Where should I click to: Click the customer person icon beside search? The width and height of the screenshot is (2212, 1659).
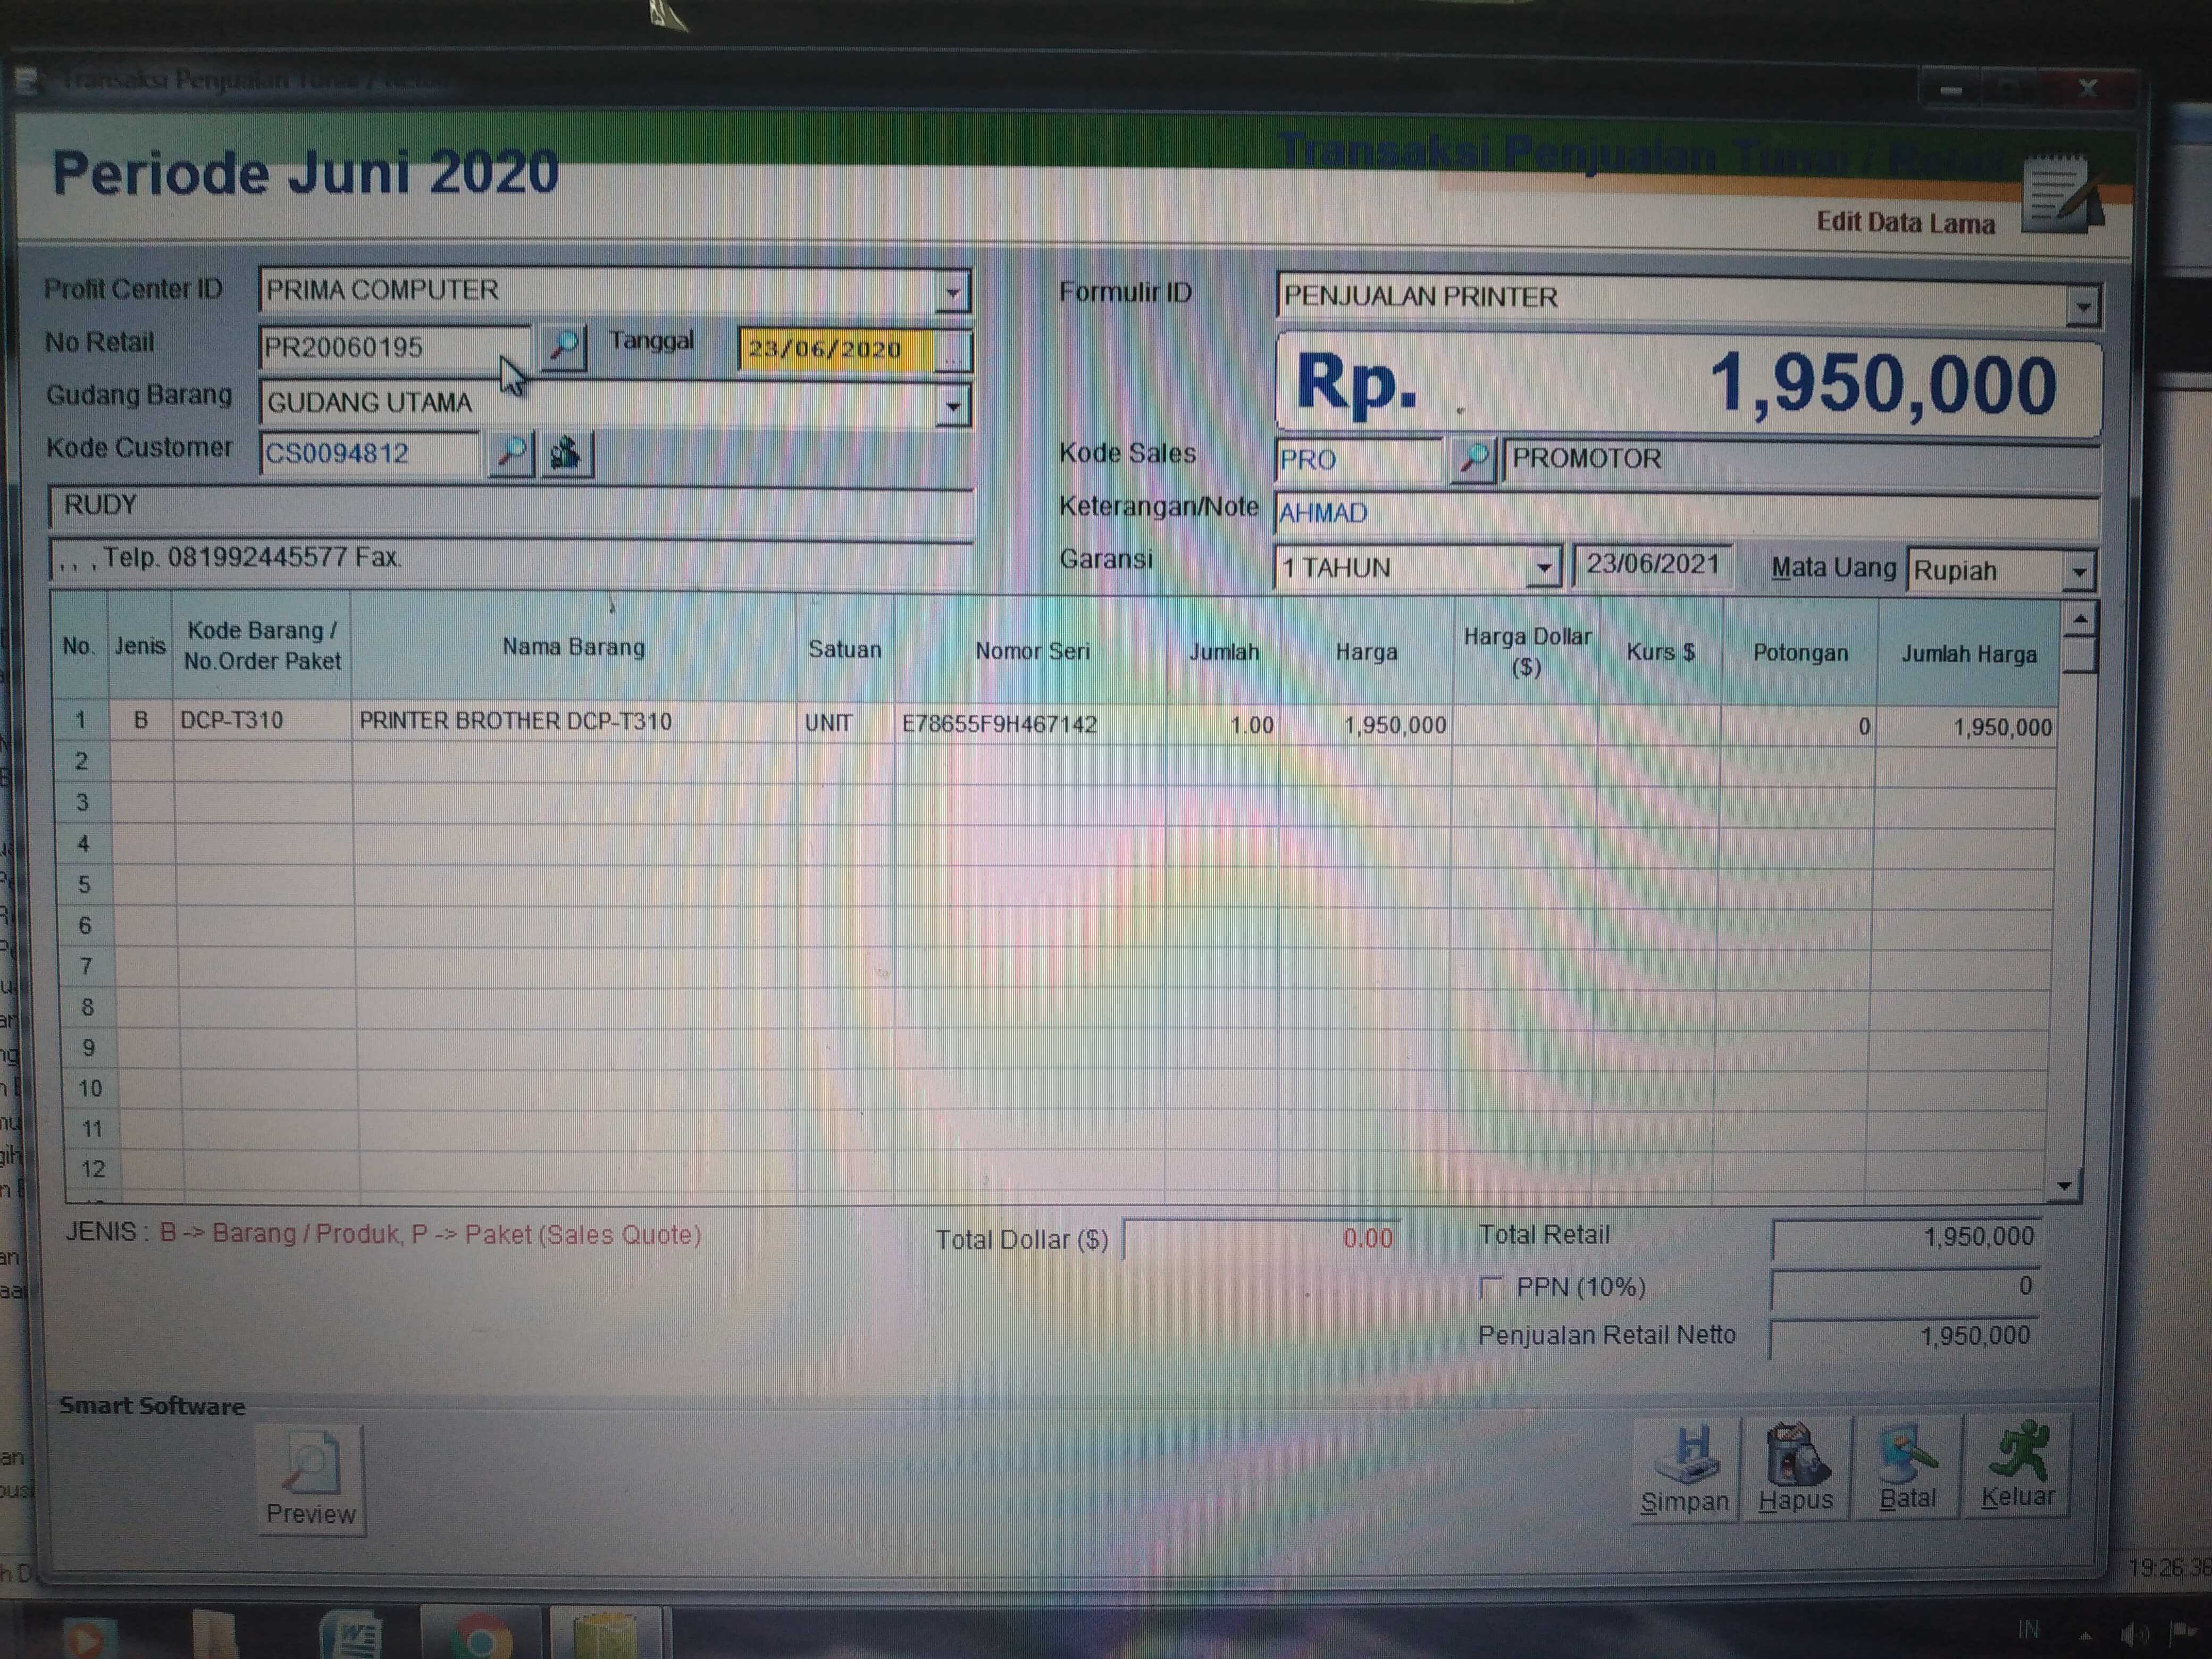point(566,453)
